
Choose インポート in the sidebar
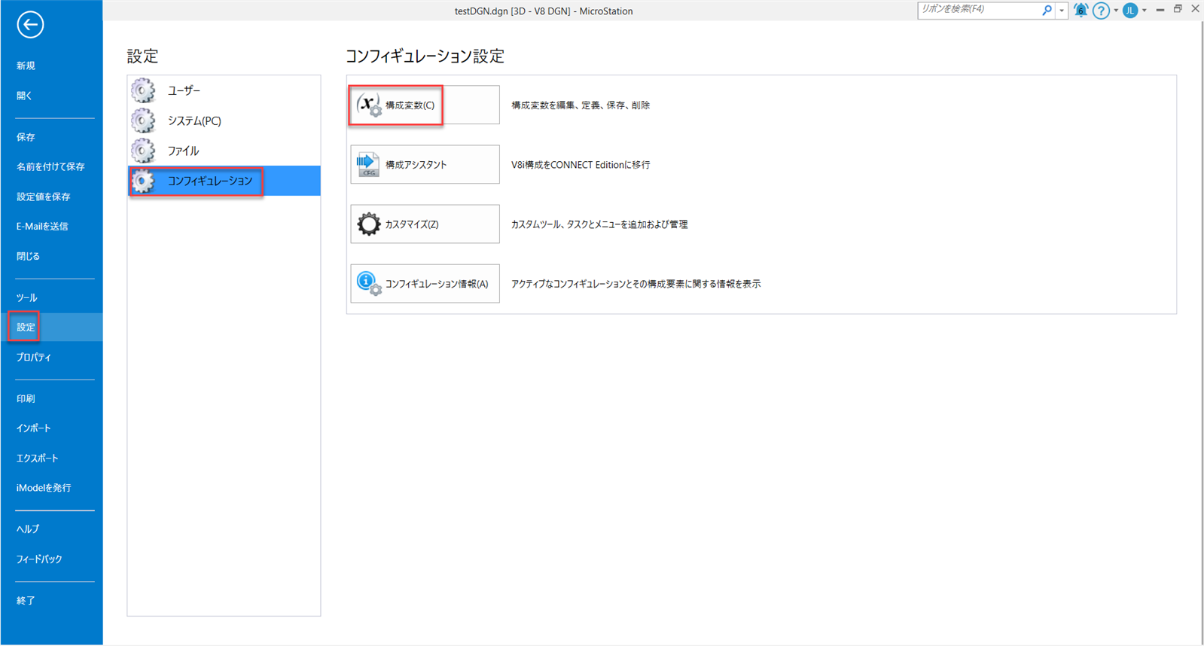click(x=52, y=428)
